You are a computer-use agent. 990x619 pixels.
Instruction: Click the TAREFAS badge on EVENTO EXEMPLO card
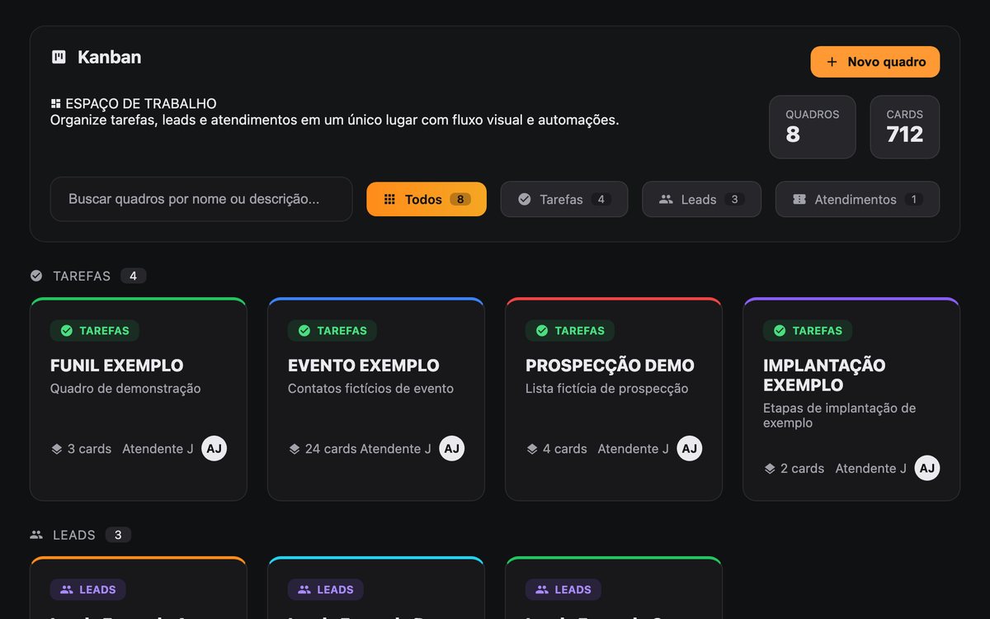pyautogui.click(x=332, y=330)
